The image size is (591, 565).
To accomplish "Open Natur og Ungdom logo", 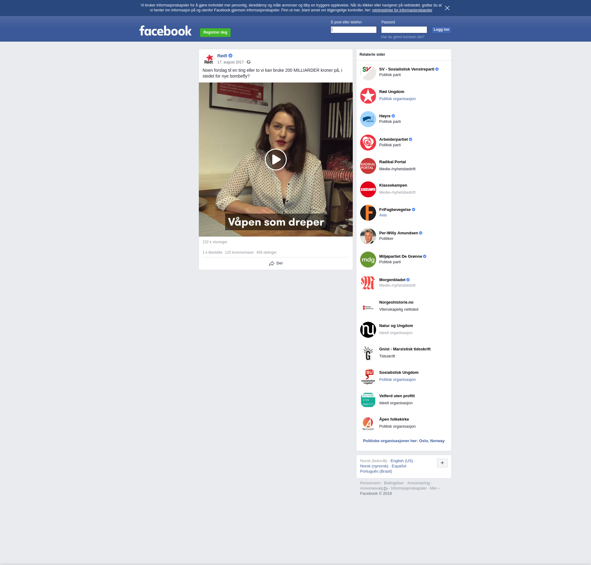I will (x=368, y=330).
